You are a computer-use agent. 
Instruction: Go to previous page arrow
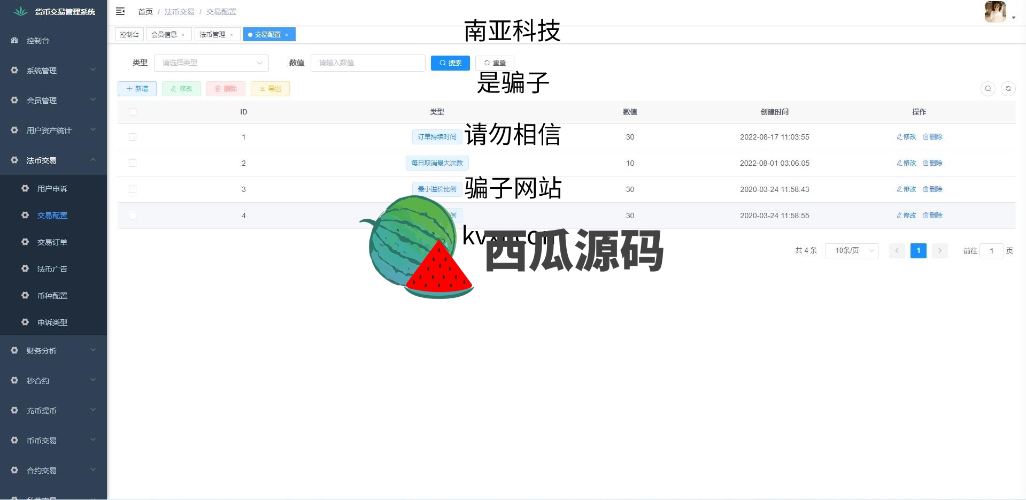pyautogui.click(x=897, y=250)
